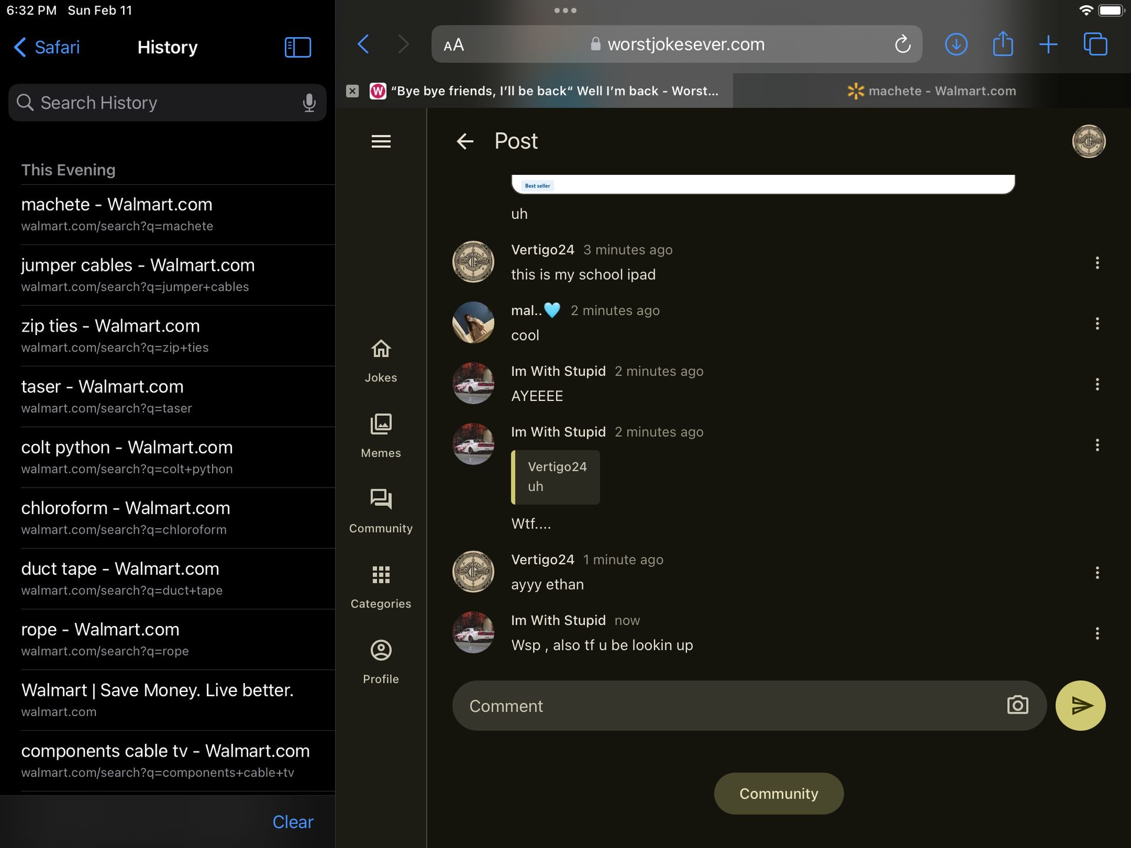Image resolution: width=1131 pixels, height=848 pixels.
Task: Close the worstjokesever tab
Action: click(352, 91)
